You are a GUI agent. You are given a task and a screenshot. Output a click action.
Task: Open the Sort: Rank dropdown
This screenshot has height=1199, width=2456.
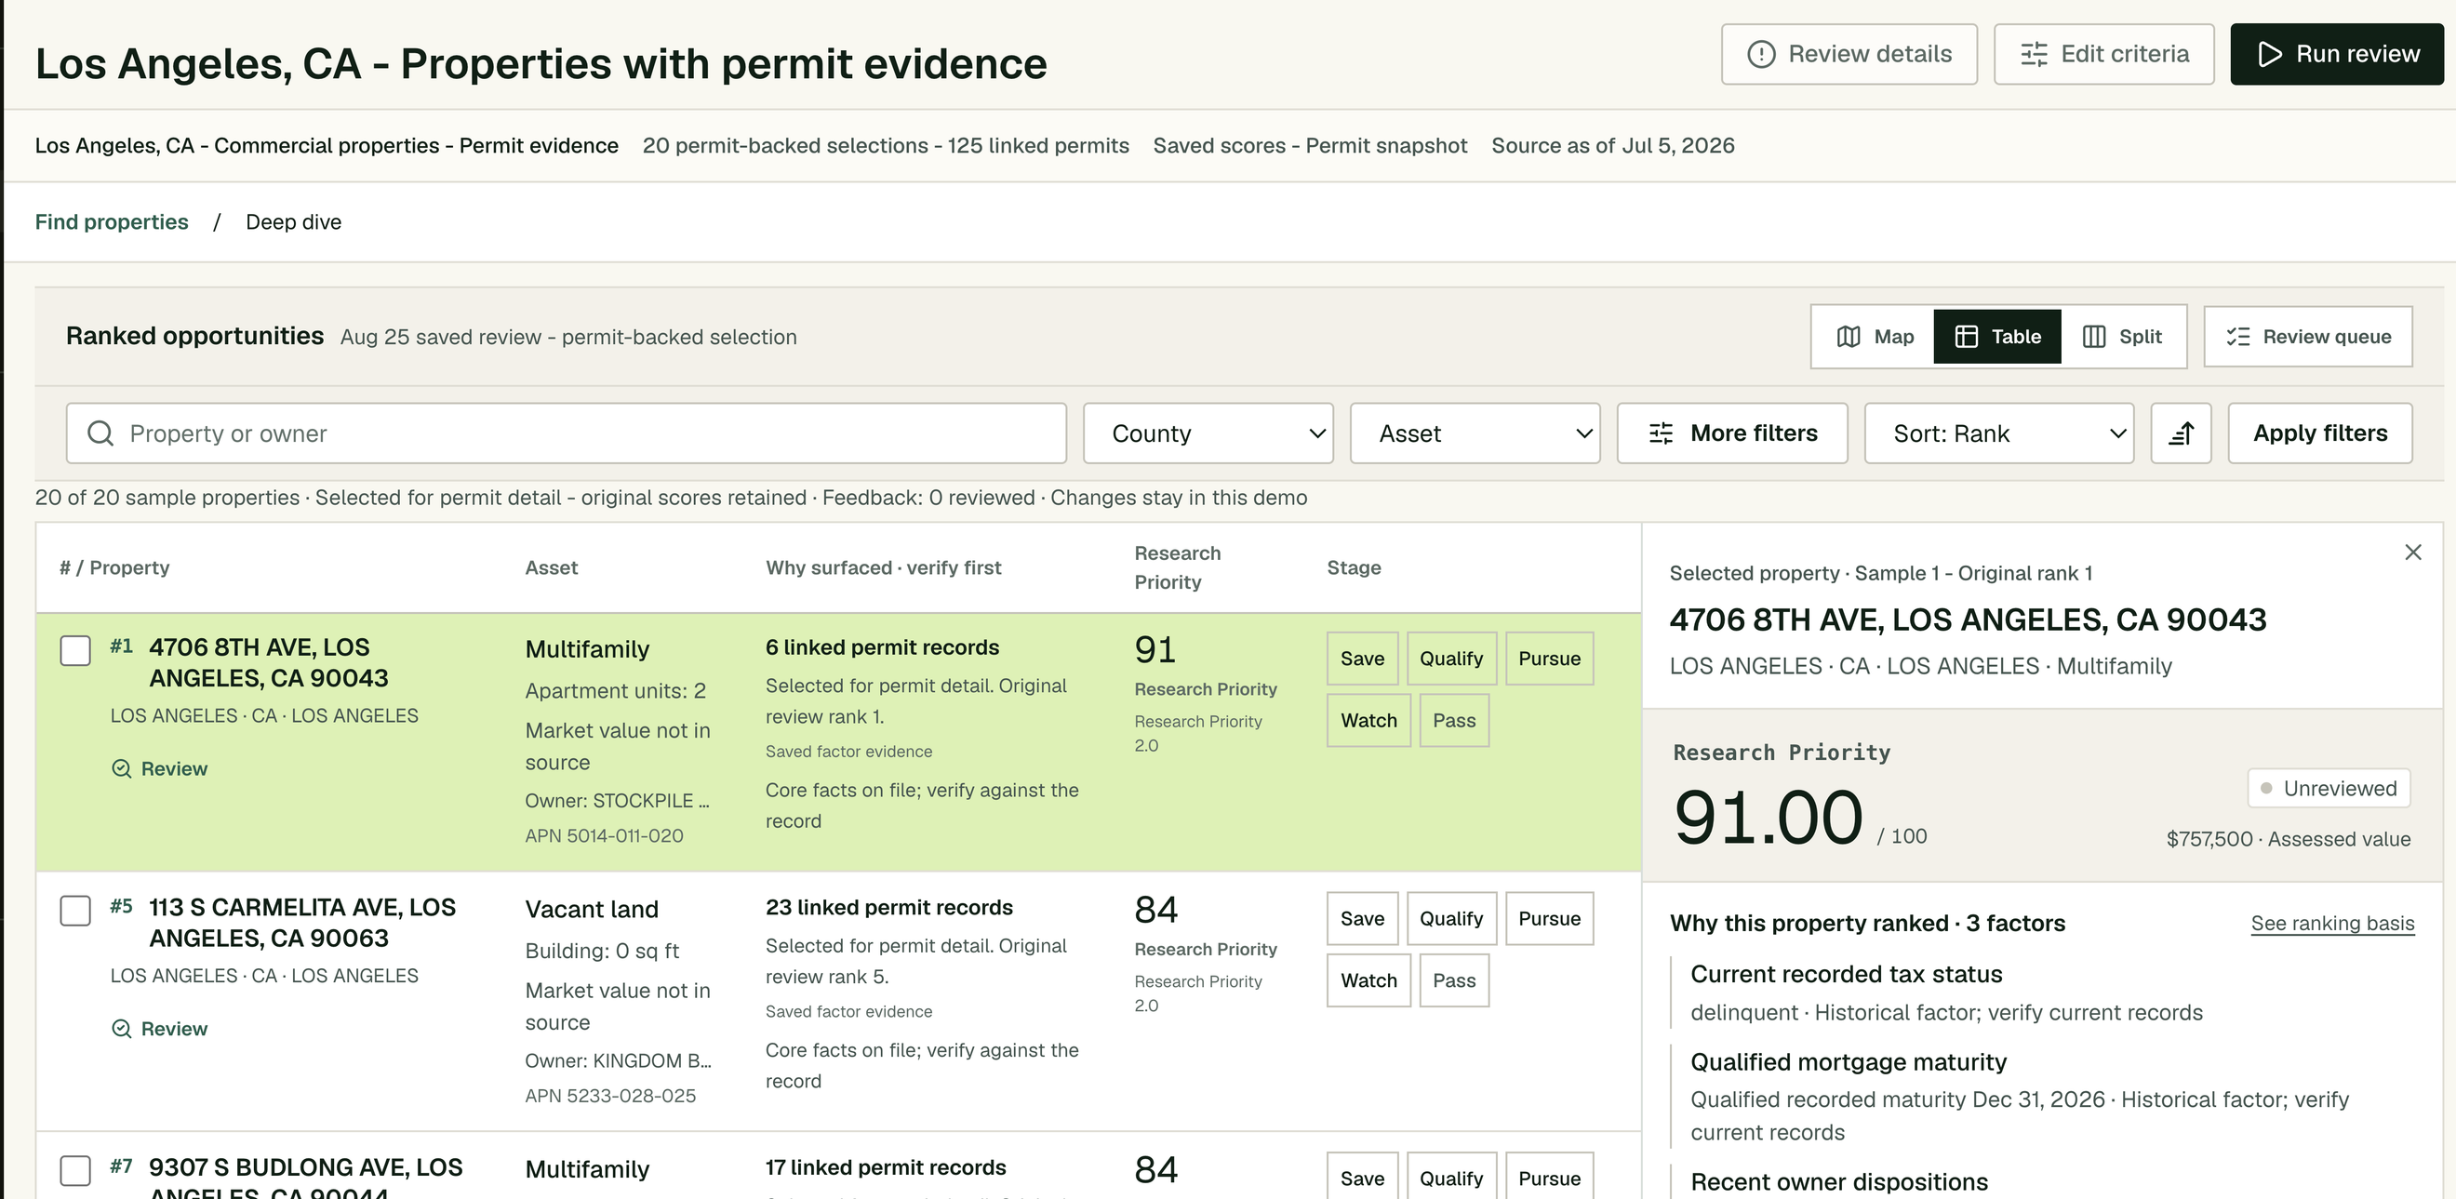click(1999, 433)
